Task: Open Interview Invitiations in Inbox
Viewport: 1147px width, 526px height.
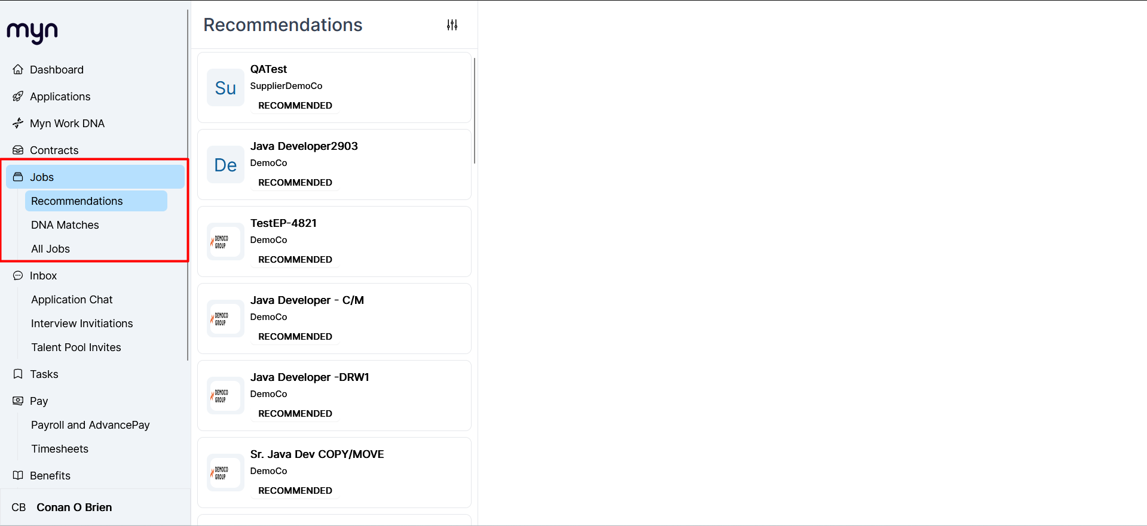Action: pyautogui.click(x=82, y=323)
